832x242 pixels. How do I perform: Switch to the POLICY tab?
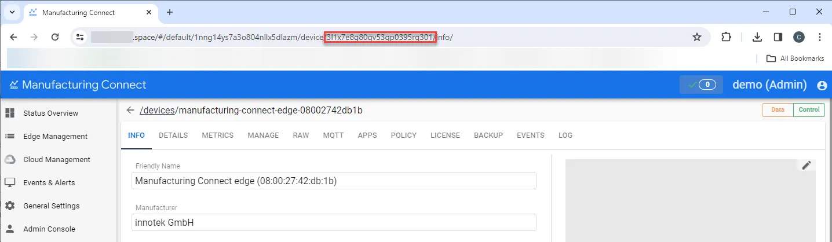(404, 135)
